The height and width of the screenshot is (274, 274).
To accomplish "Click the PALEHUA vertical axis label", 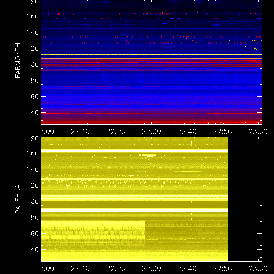I will [x=18, y=199].
